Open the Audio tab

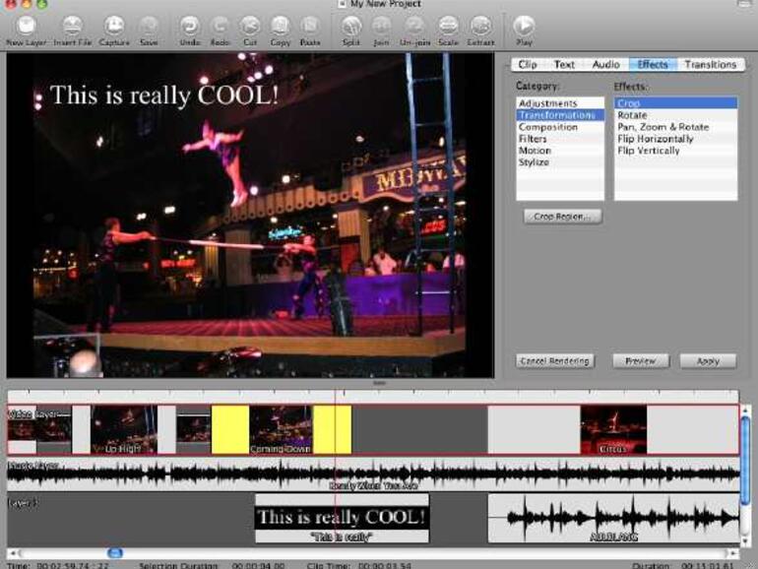(x=605, y=64)
